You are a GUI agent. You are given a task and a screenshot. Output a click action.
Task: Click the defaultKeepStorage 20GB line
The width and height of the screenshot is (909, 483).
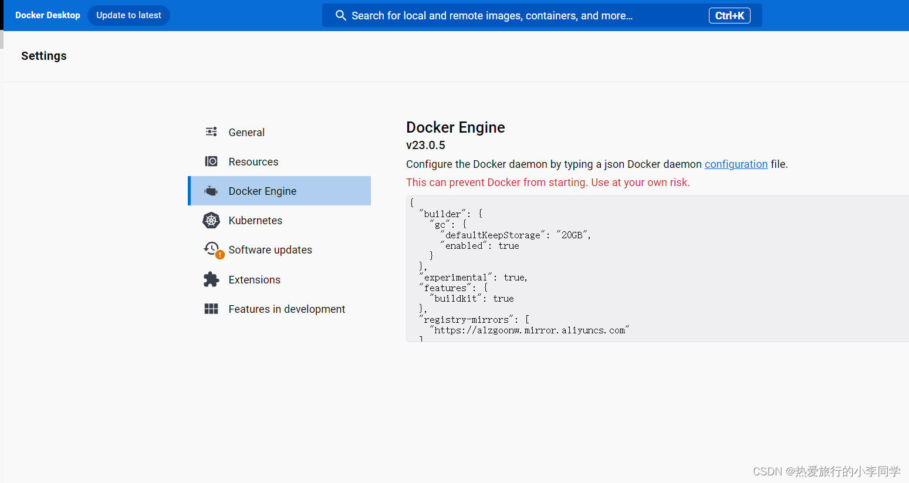pyautogui.click(x=515, y=235)
